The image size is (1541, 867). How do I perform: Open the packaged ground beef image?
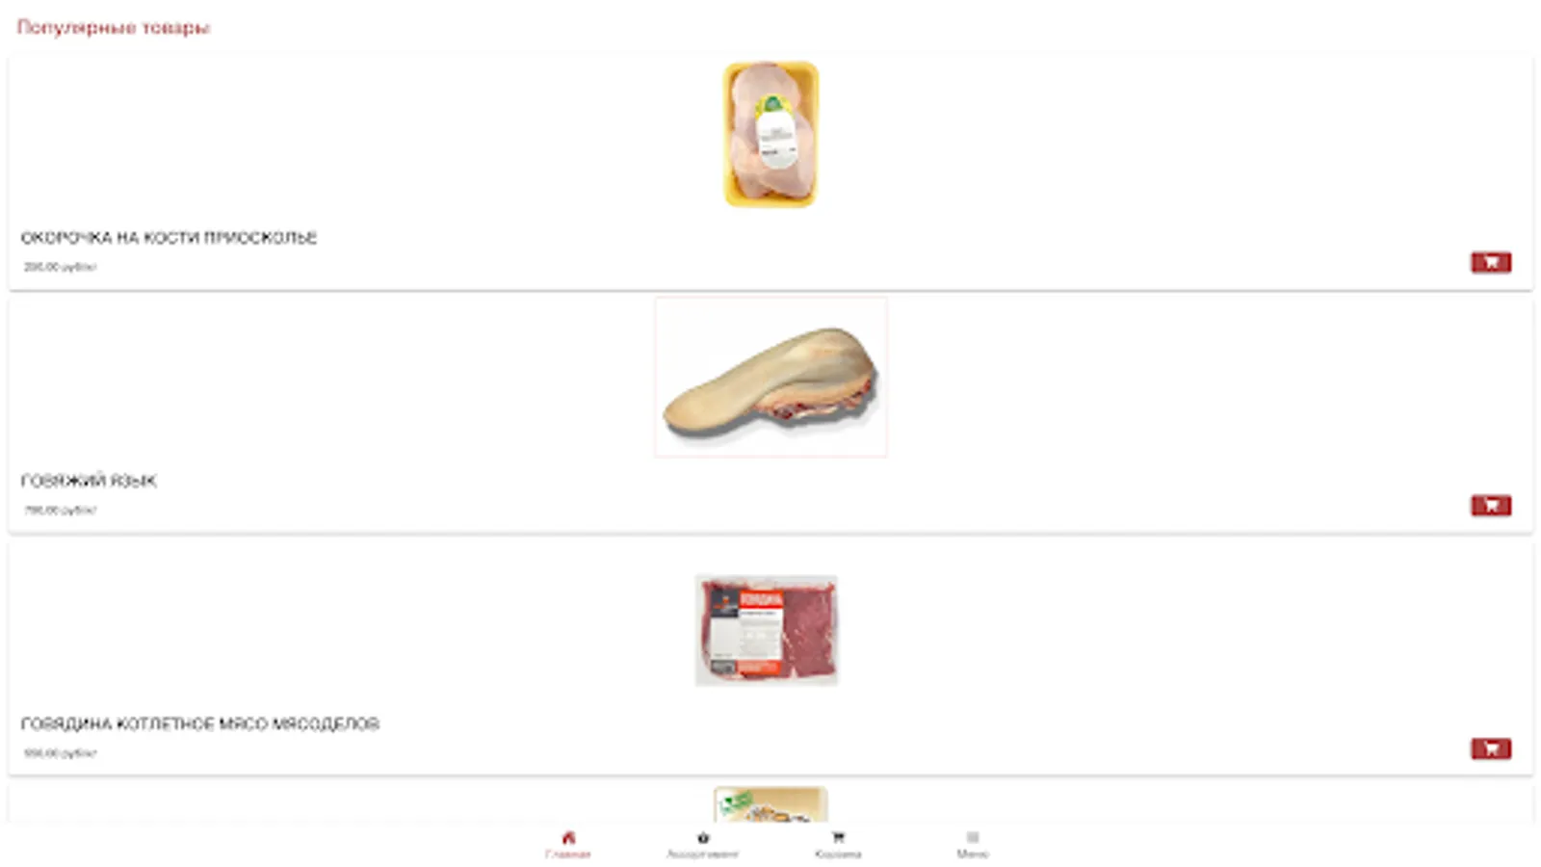coord(767,630)
